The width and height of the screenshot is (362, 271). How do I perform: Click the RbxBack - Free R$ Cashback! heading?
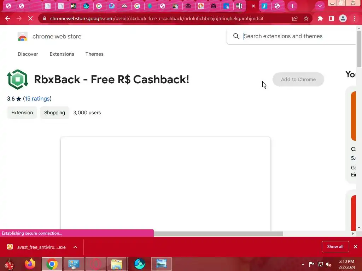pos(111,79)
